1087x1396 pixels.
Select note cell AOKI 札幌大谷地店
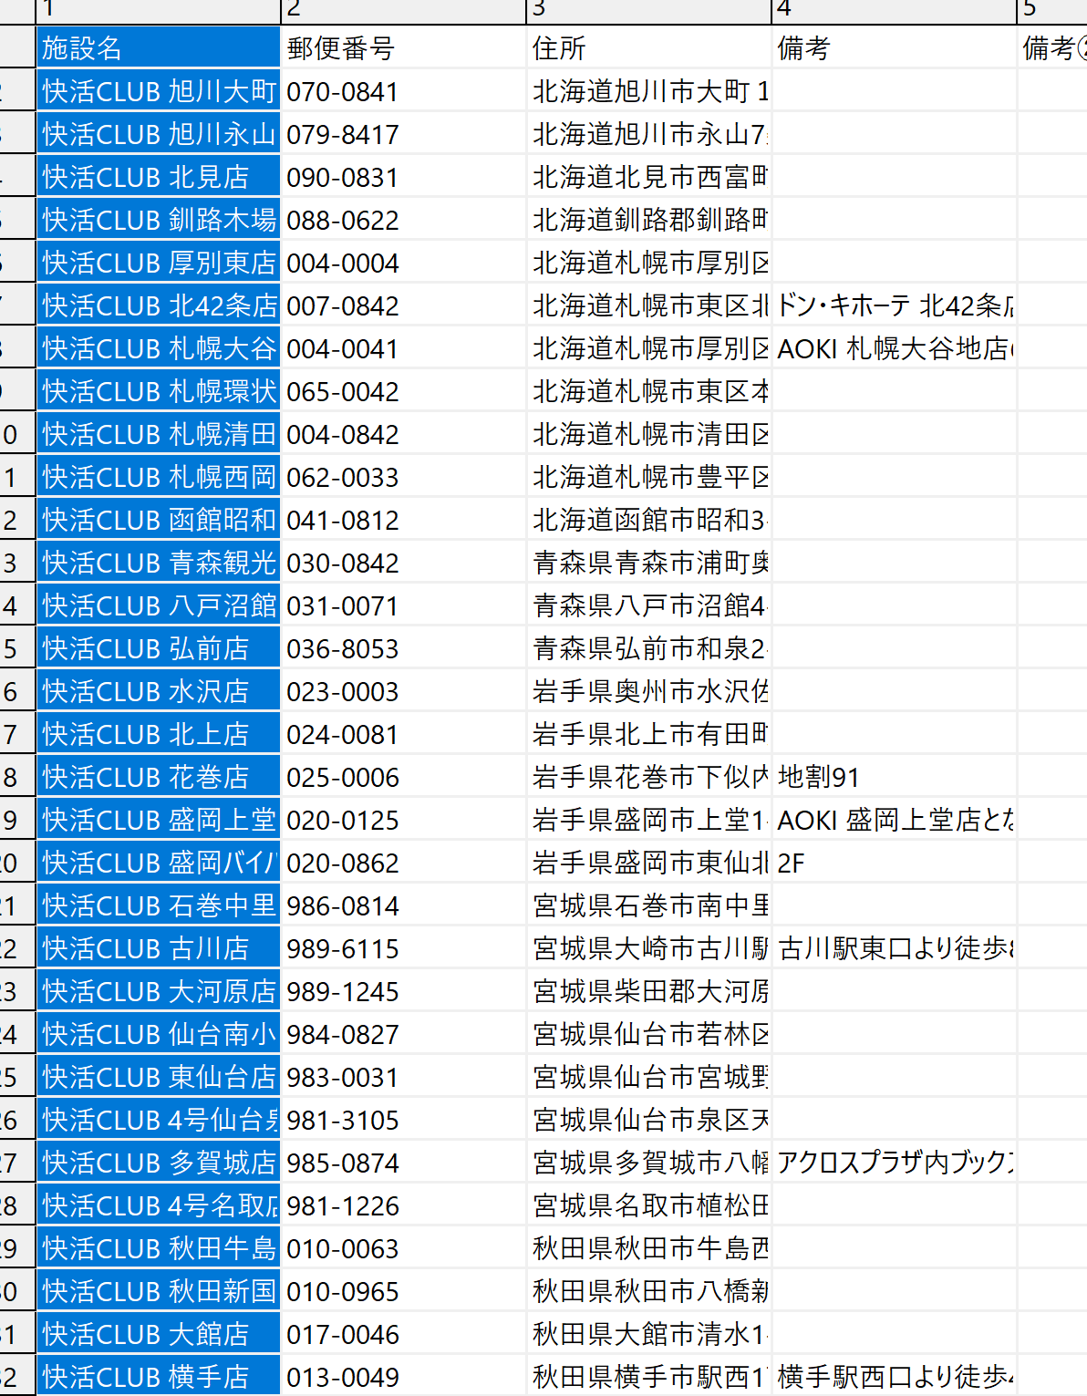(894, 347)
